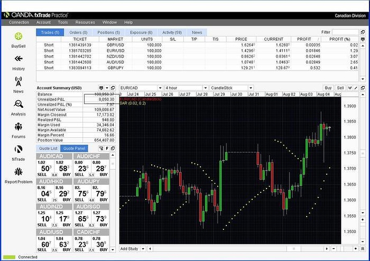
Task: Click inside the Filter input field
Action: (345, 32)
